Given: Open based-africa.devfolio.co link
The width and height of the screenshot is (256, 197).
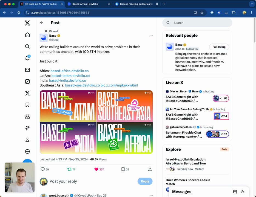Looking at the screenshot, I should [x=70, y=71].
